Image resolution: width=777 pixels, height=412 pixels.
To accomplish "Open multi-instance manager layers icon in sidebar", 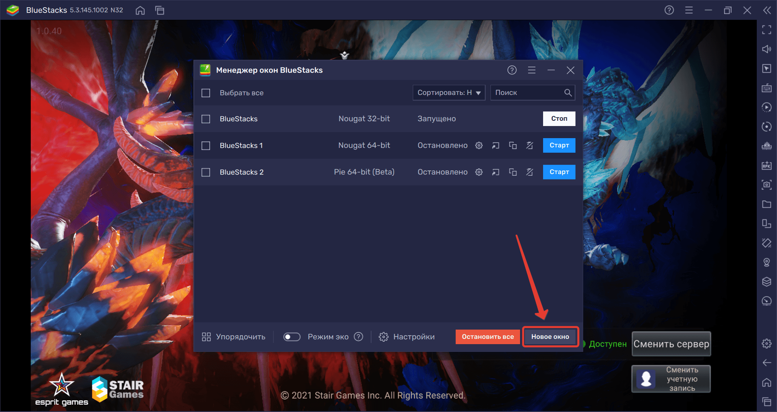I will pyautogui.click(x=766, y=282).
